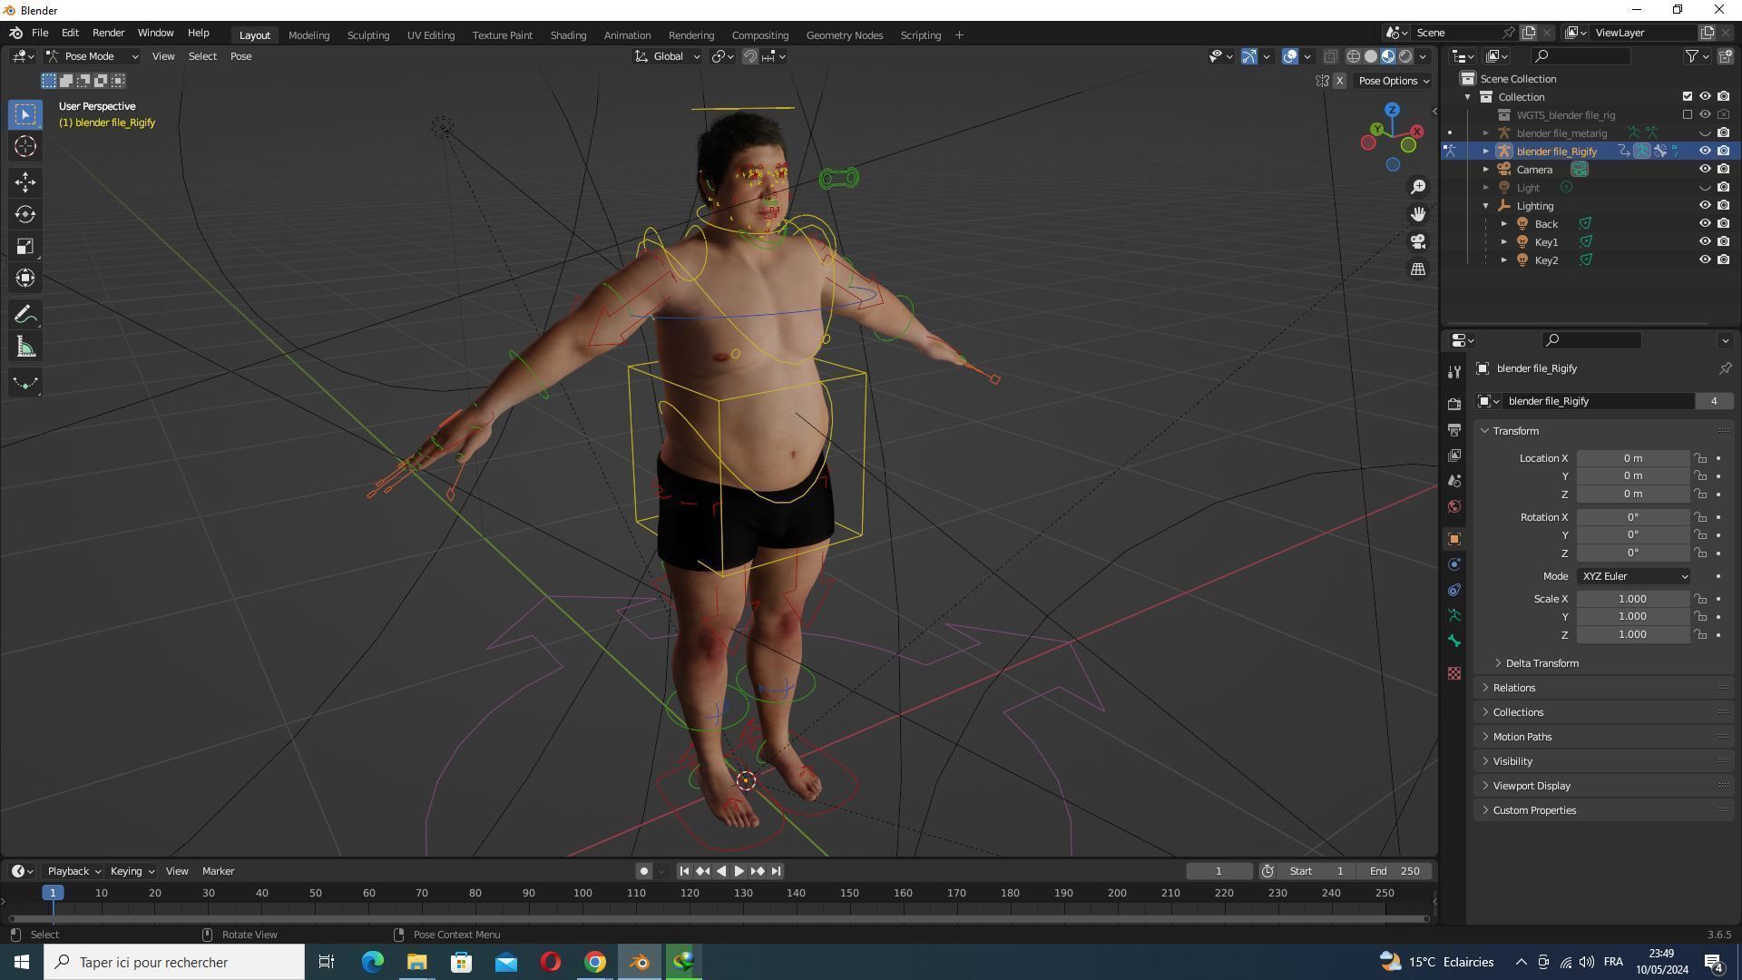Hide the Key1 light in viewport
The height and width of the screenshot is (980, 1742).
pyautogui.click(x=1705, y=242)
